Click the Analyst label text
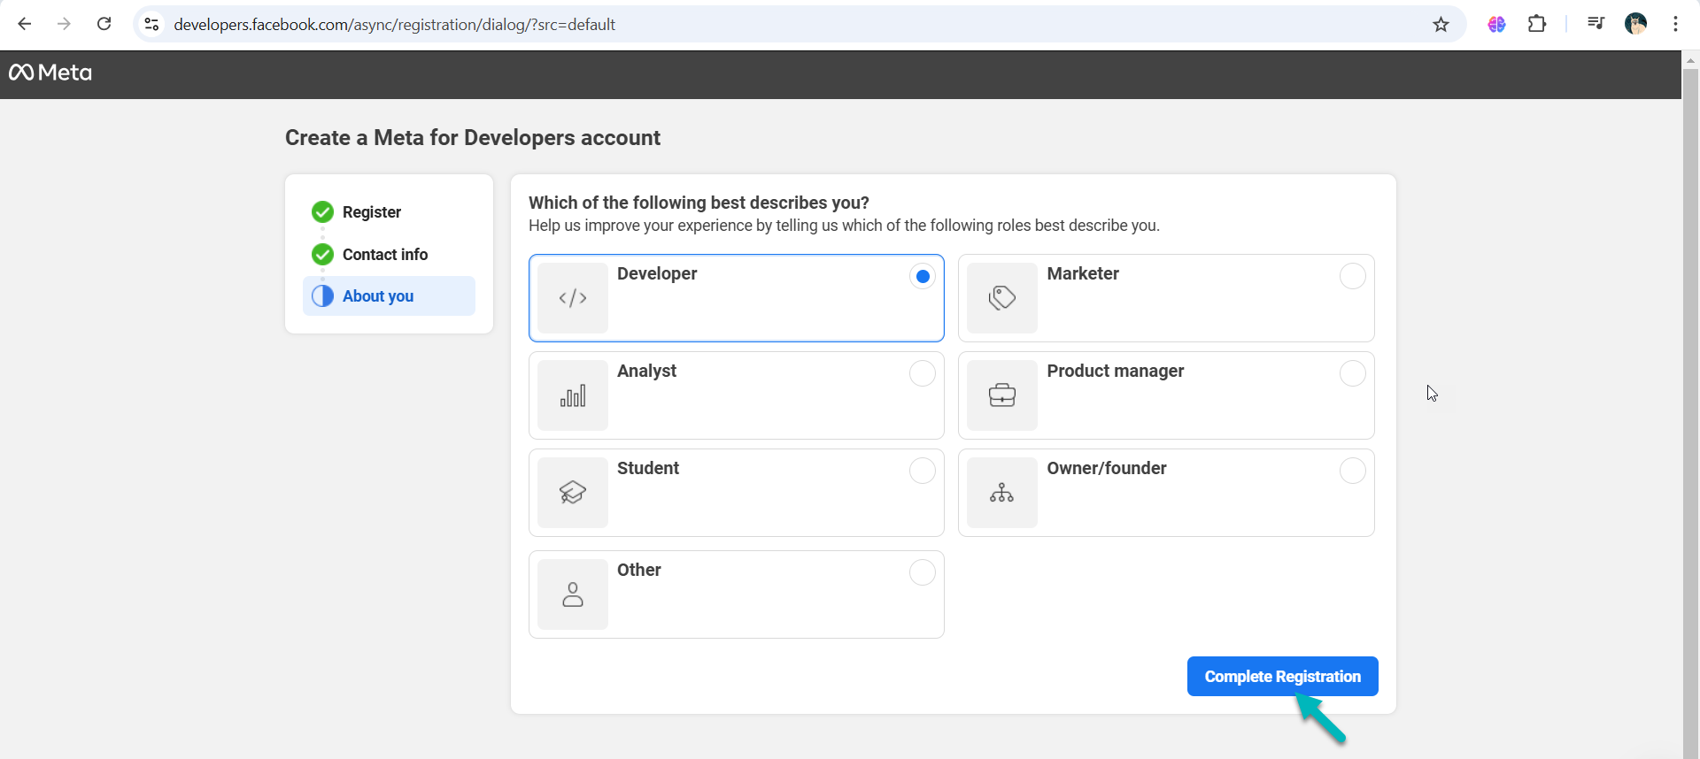 pyautogui.click(x=646, y=372)
